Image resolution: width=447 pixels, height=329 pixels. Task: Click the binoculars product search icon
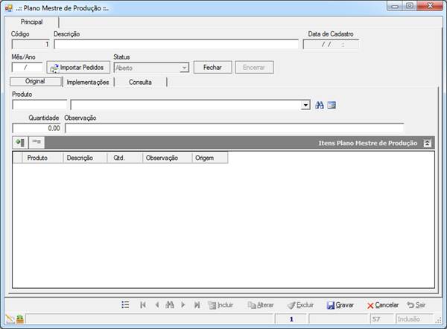(320, 105)
